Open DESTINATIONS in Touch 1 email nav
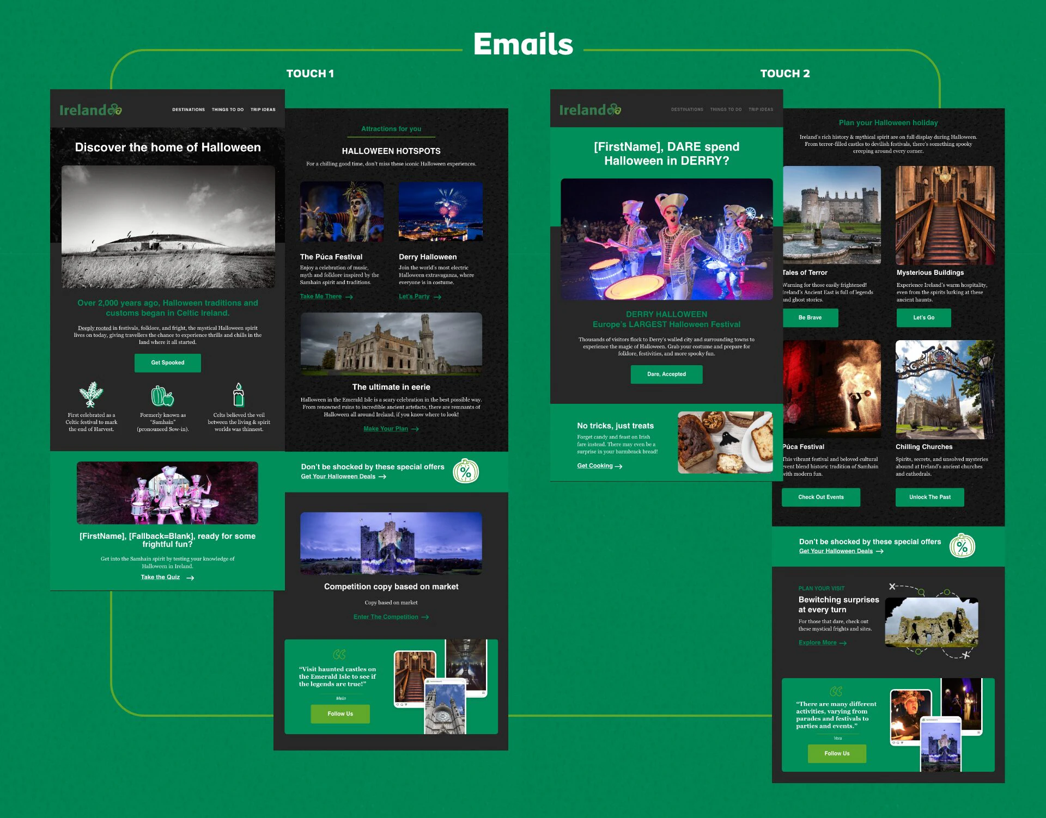Screen dimensions: 1046x818 click(x=188, y=110)
